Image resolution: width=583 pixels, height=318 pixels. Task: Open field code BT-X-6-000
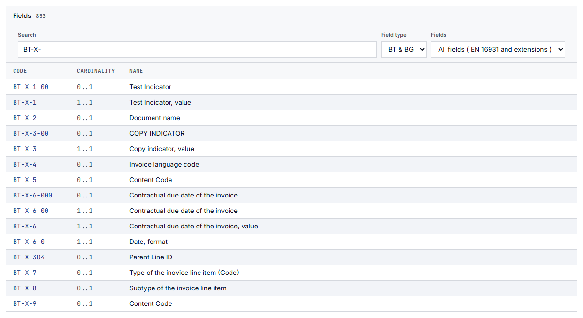[32, 196]
